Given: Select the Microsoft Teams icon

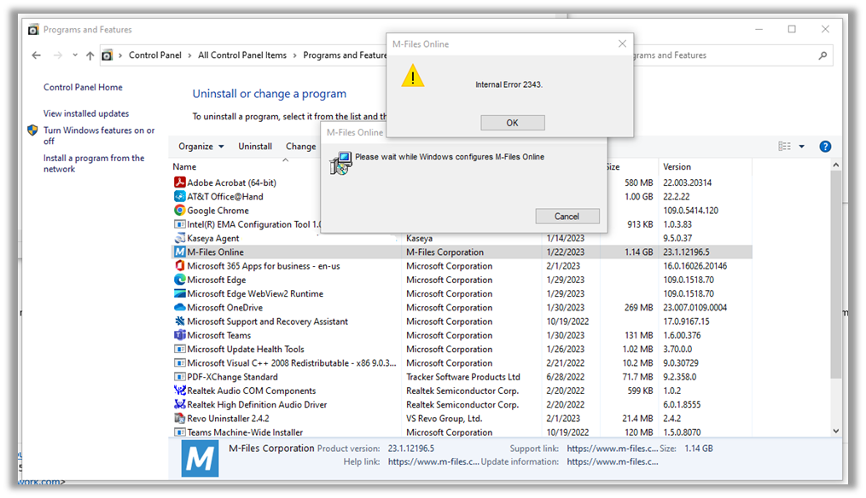Looking at the screenshot, I should pos(179,335).
